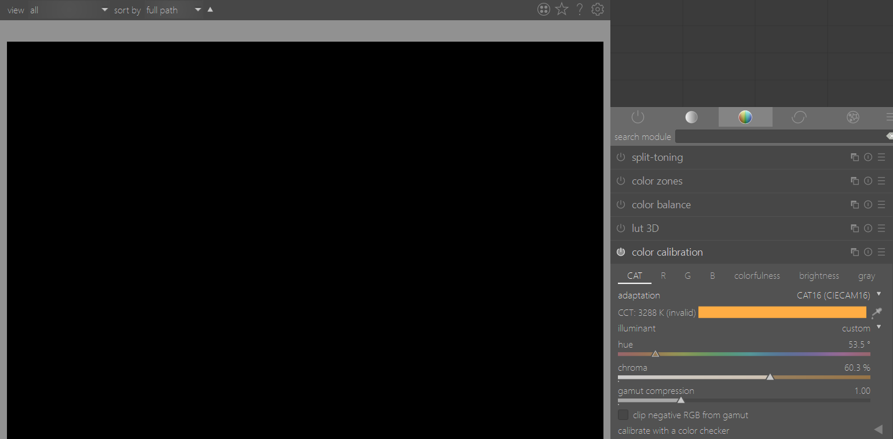Switch to the color module group icon
Viewport: 893px width, 439px height.
point(745,116)
